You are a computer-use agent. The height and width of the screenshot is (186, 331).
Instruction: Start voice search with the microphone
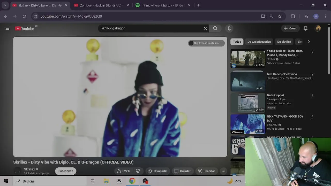(x=229, y=28)
